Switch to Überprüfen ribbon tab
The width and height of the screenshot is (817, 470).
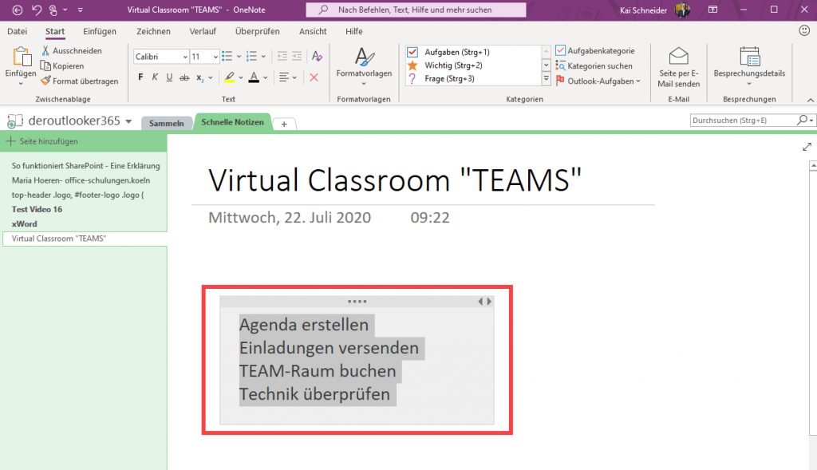point(258,31)
